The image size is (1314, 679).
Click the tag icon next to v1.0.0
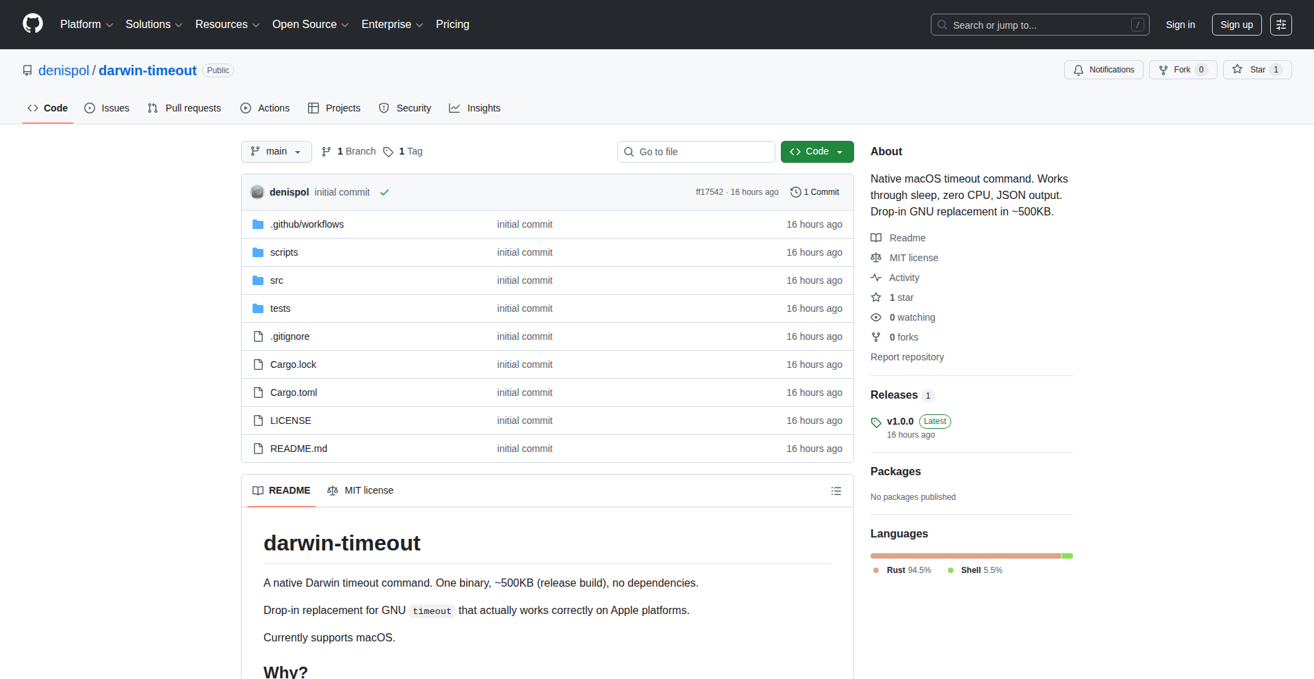[x=876, y=423]
